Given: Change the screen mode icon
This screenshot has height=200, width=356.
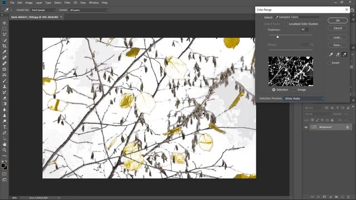Looking at the screenshot, I should tap(4, 180).
